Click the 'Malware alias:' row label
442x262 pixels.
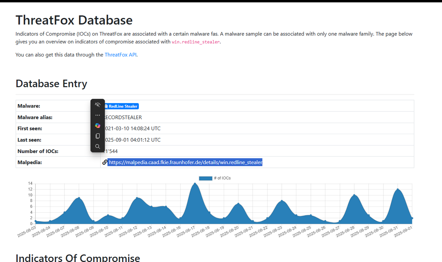35,117
